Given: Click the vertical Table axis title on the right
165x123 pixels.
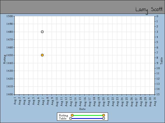Looking at the screenshot, I should tap(161, 61).
